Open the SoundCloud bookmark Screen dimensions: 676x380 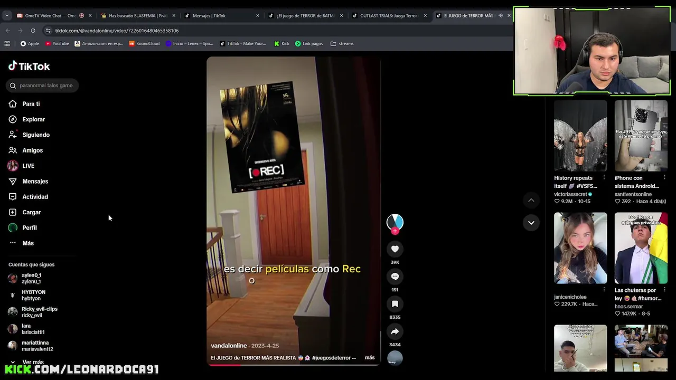pyautogui.click(x=144, y=43)
